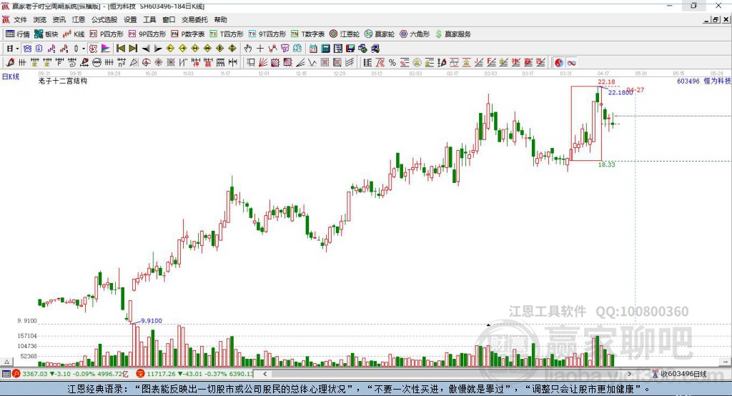Open the 江恩 menu
Screen dimensions: 732x396
[x=79, y=19]
